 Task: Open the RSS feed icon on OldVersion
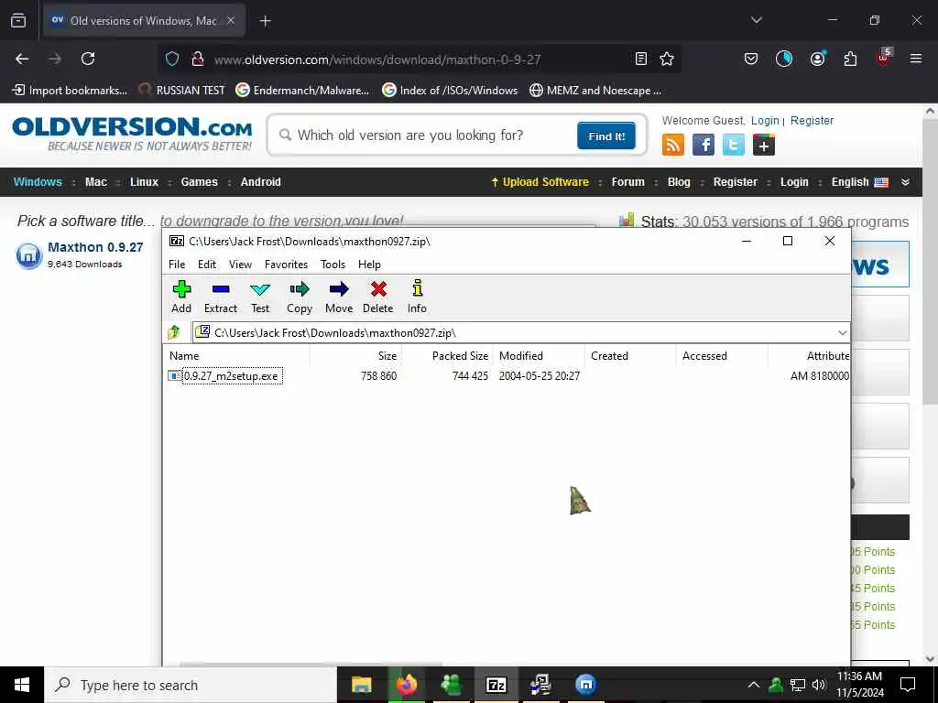pyautogui.click(x=673, y=146)
